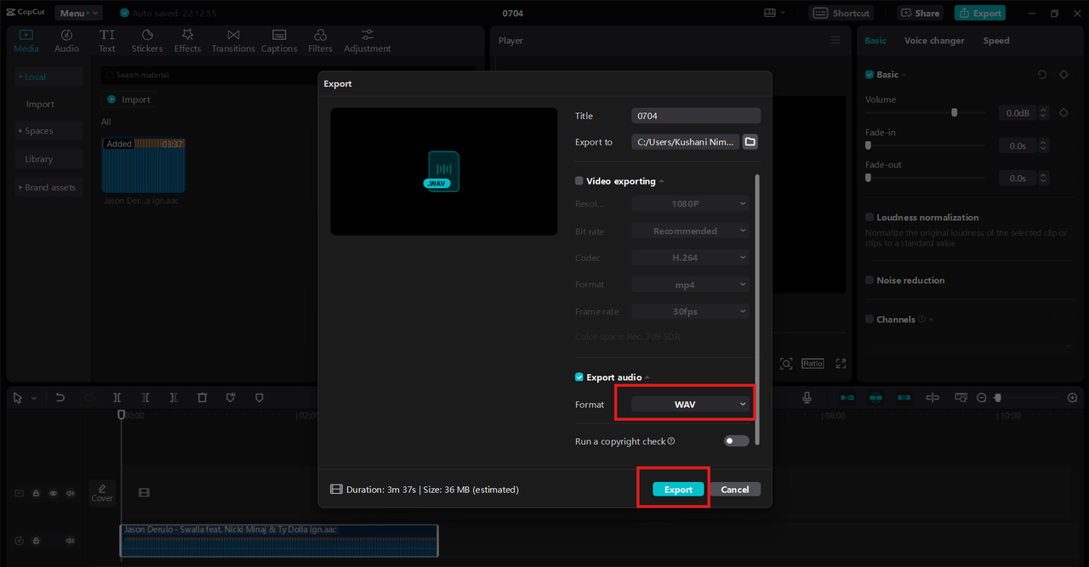
Task: Click the Delete left trim icon
Action: (x=145, y=398)
